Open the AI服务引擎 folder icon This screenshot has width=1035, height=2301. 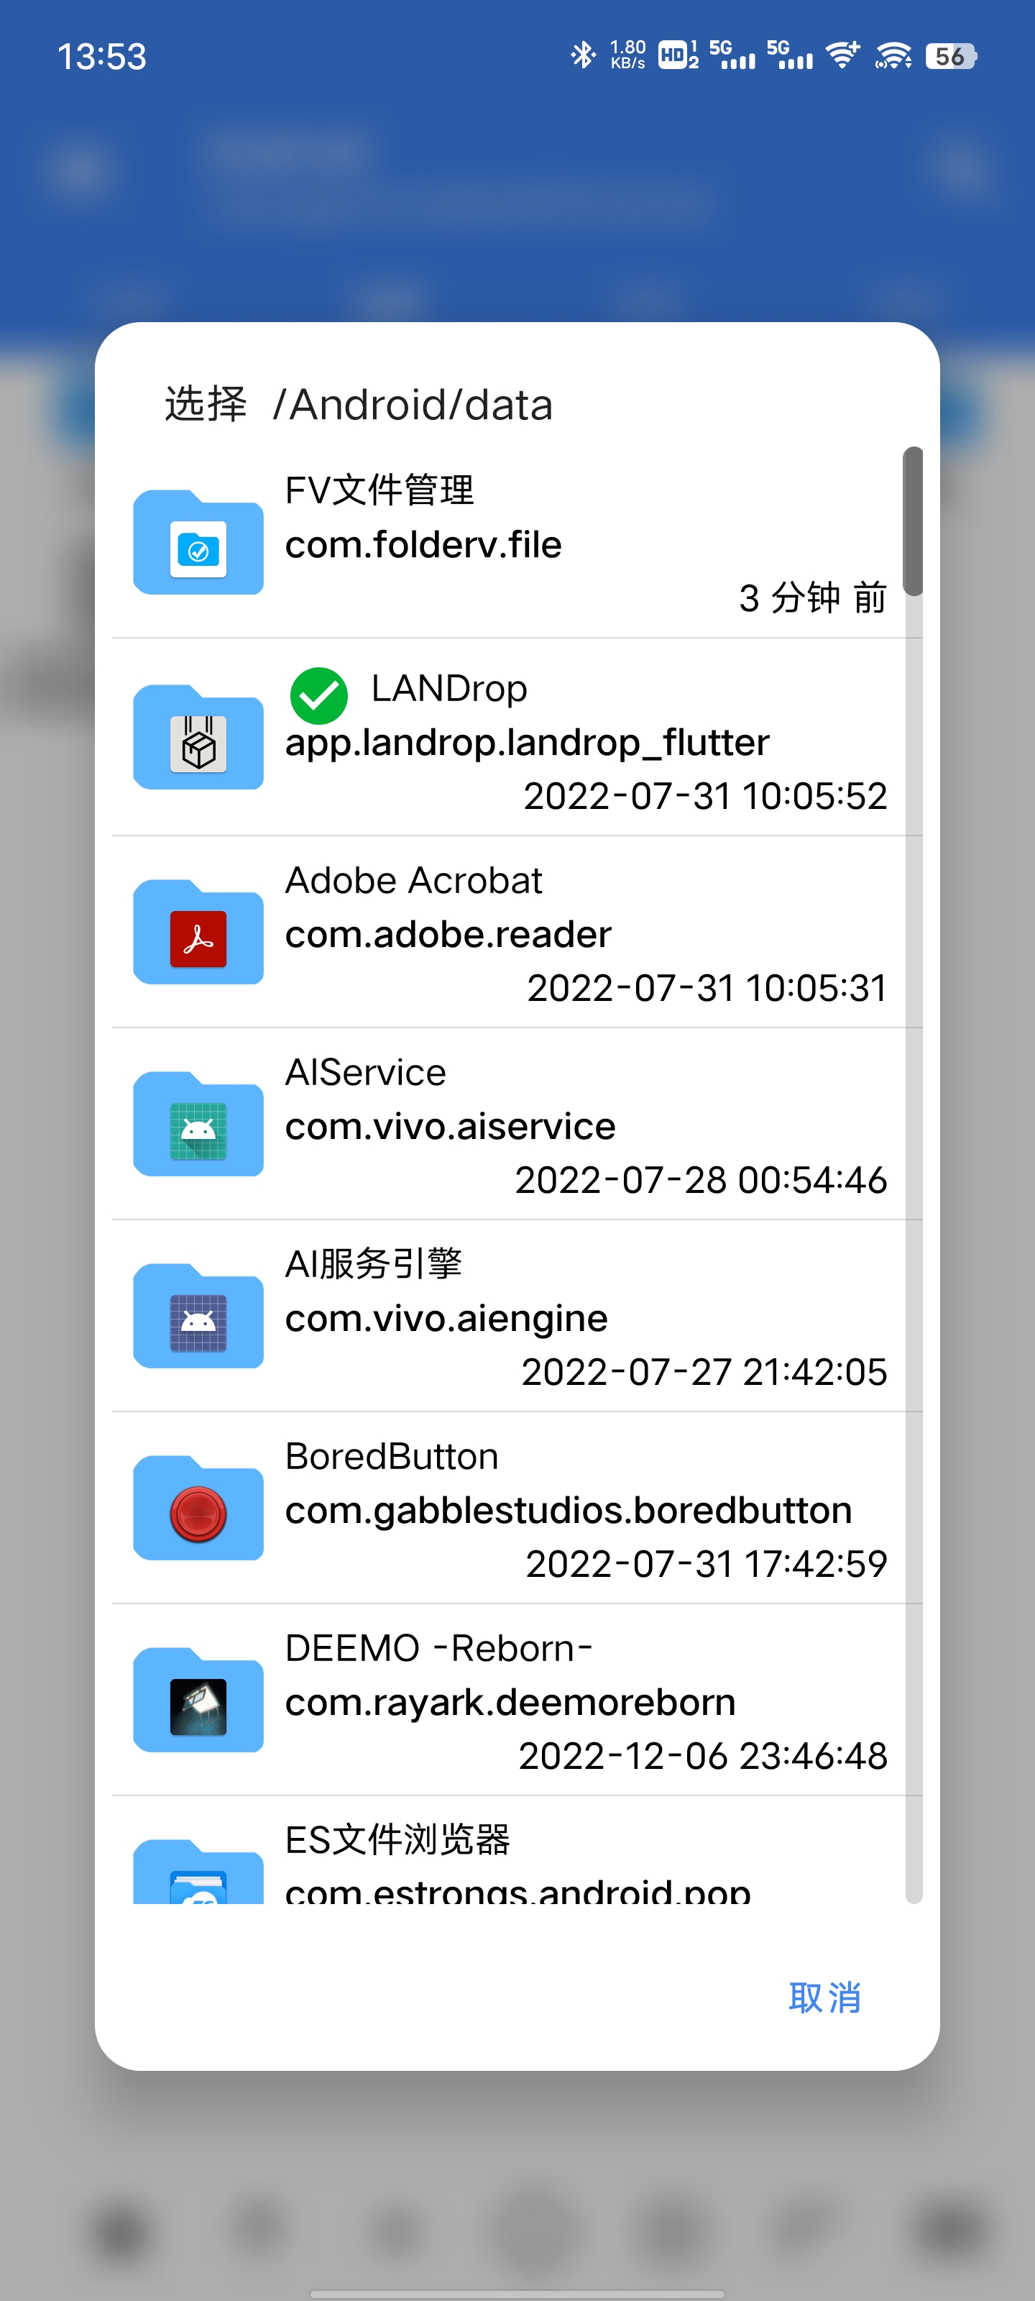coord(198,1316)
